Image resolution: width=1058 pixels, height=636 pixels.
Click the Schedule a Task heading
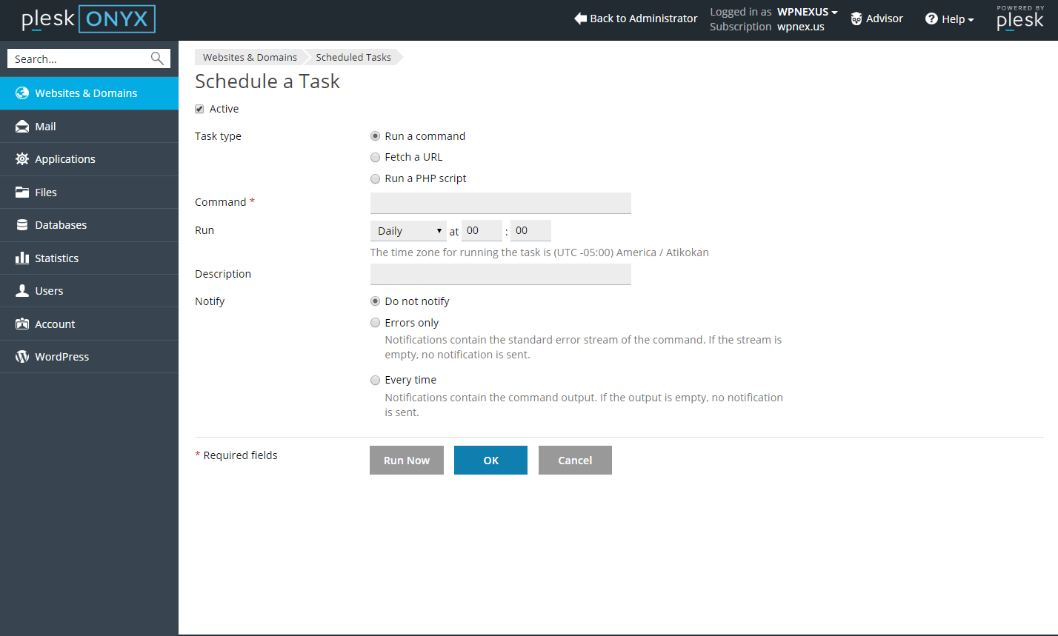[x=267, y=81]
